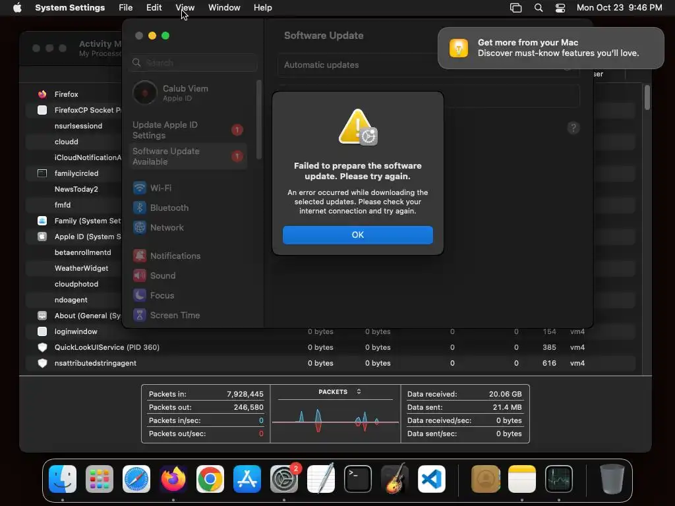Open App Store from the Dock
The image size is (675, 506).
(247, 479)
